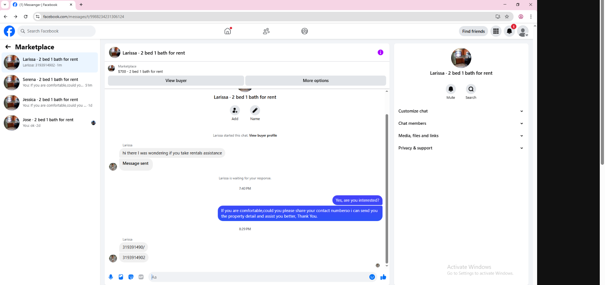Click the chat header title Larissa

coord(154,53)
